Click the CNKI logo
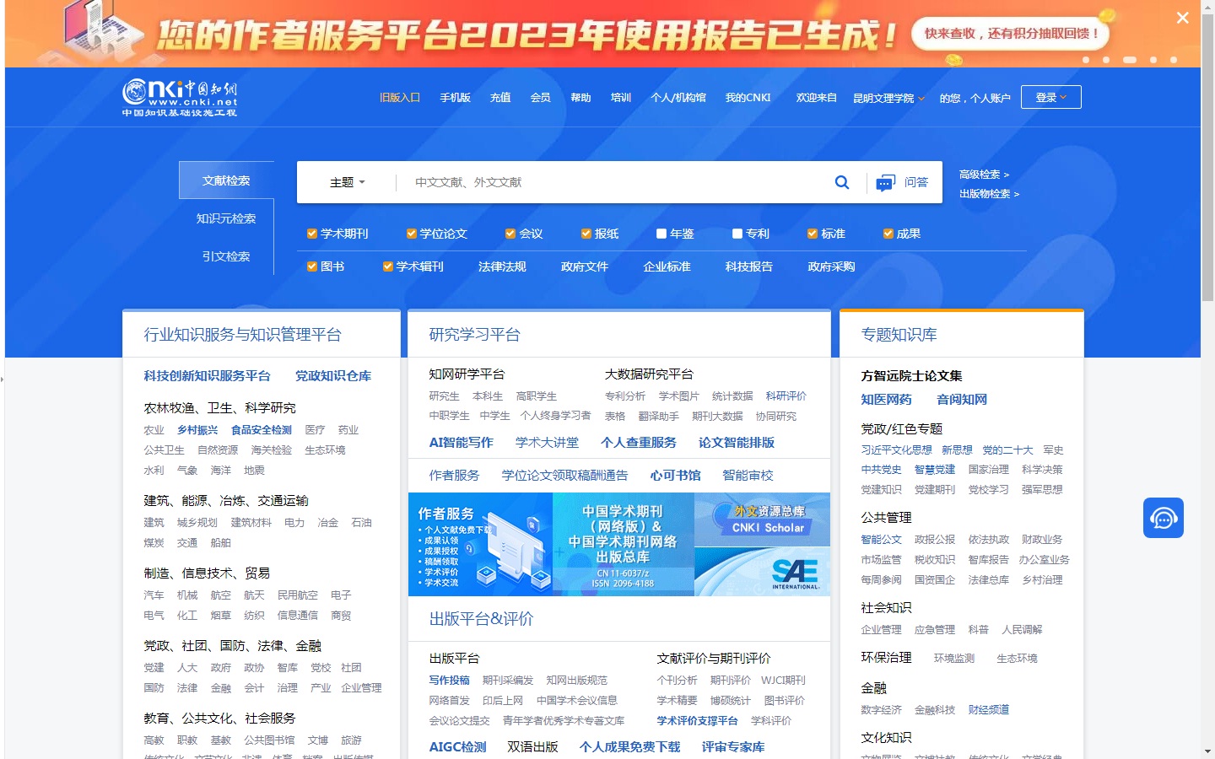The image size is (1215, 759). click(179, 97)
